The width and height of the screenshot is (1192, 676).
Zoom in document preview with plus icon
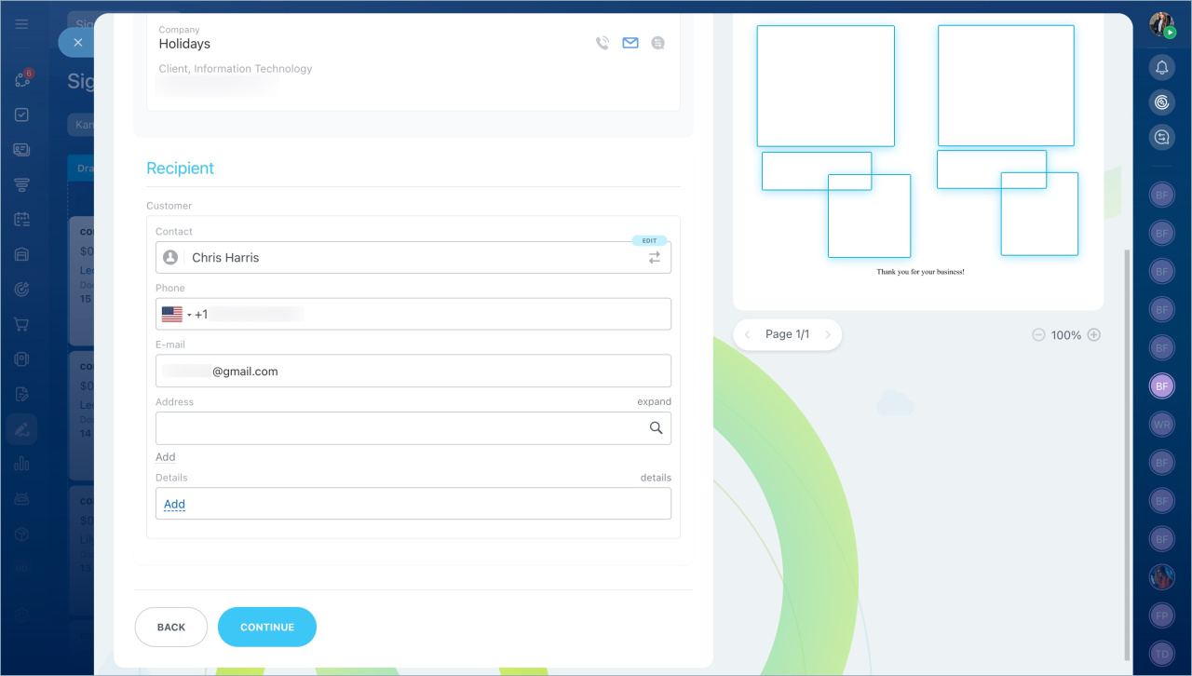[x=1094, y=335]
